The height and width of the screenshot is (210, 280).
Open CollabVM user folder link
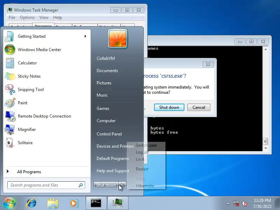tap(106, 58)
